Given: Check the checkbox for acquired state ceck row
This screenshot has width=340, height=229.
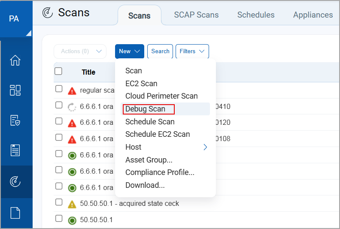Looking at the screenshot, I should [x=59, y=202].
